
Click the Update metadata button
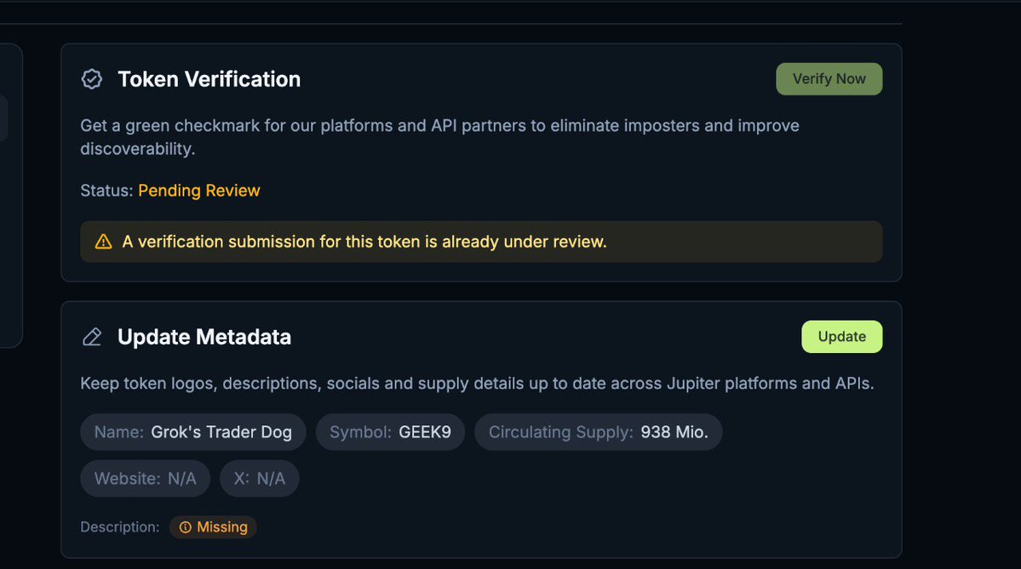(841, 337)
